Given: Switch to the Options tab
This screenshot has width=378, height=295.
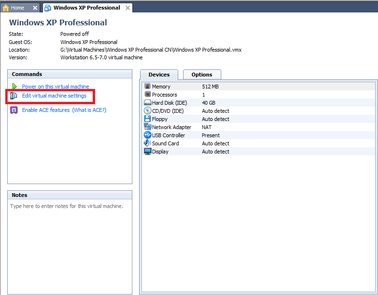Looking at the screenshot, I should [202, 75].
